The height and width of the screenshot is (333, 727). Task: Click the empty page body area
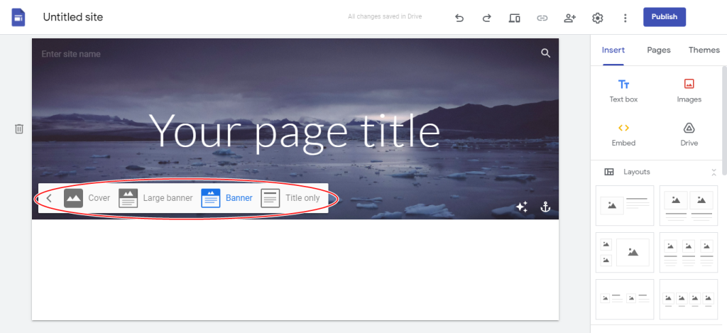295,270
